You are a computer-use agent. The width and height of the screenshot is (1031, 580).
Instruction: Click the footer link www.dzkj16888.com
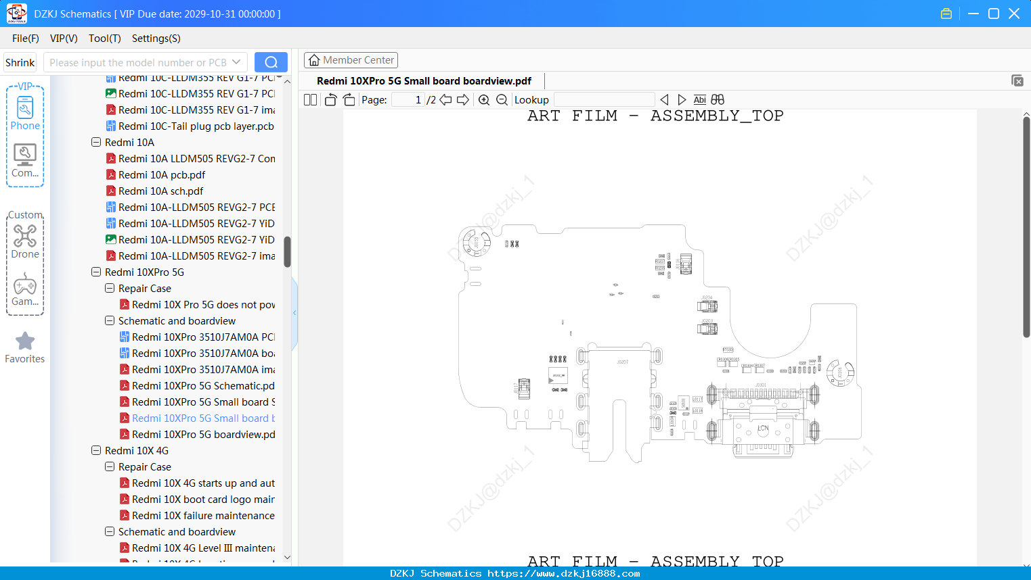tap(564, 573)
